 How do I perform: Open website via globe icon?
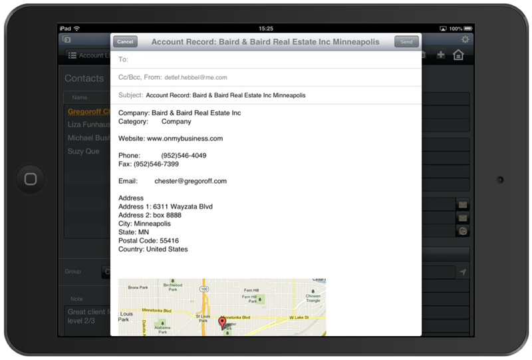(x=463, y=232)
